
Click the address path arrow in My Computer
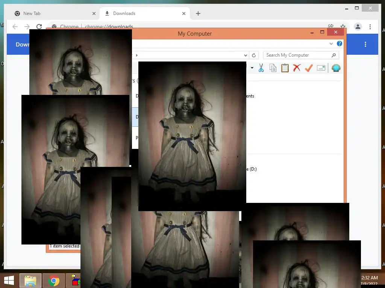[137, 55]
